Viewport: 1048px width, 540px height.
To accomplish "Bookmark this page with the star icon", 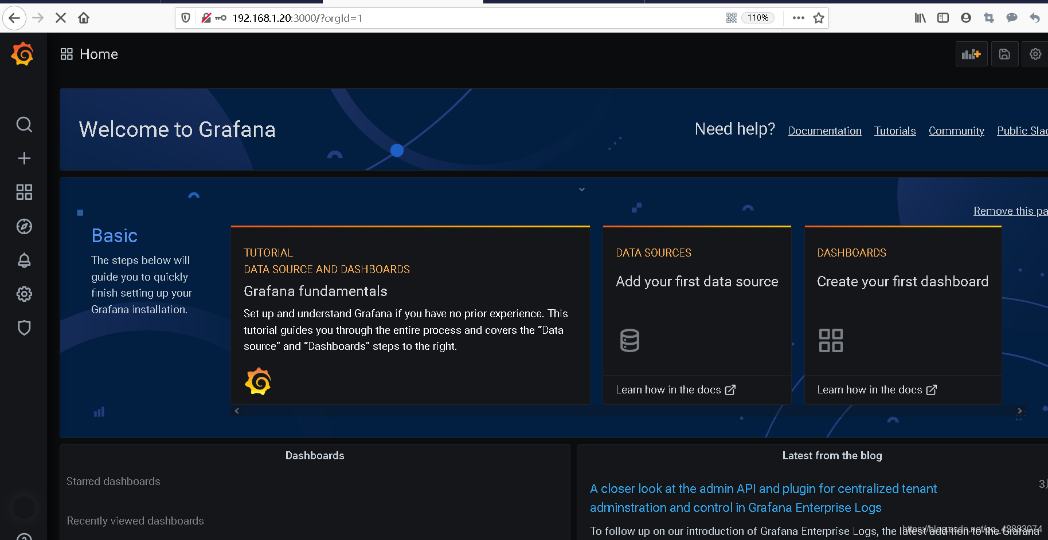I will pos(819,18).
